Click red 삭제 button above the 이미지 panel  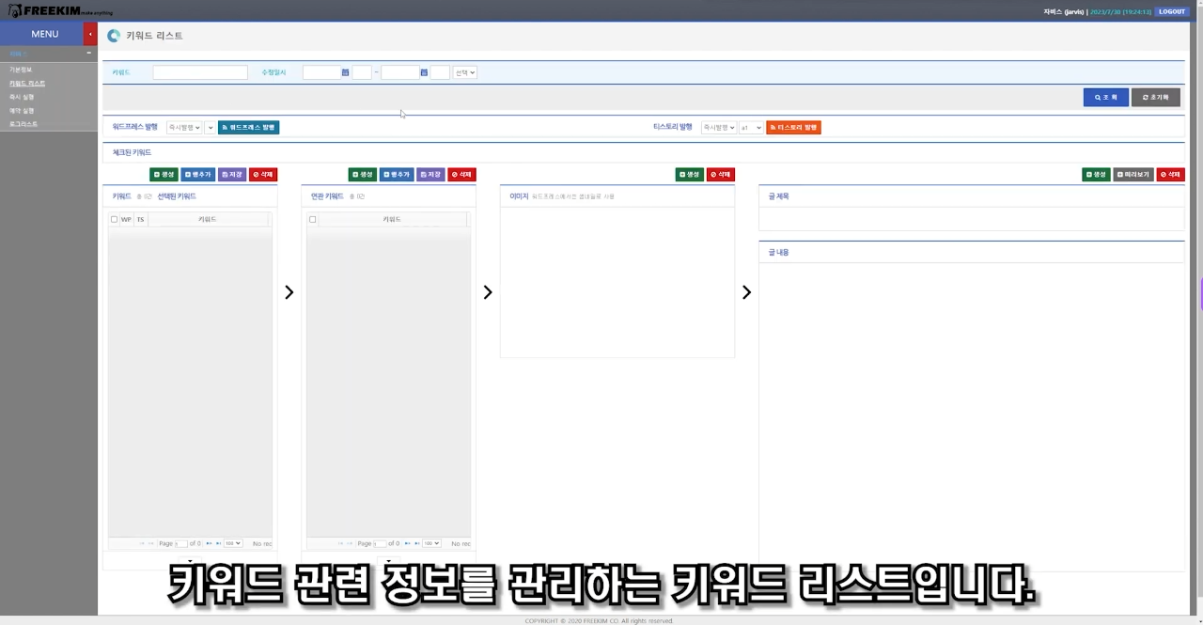click(x=721, y=175)
